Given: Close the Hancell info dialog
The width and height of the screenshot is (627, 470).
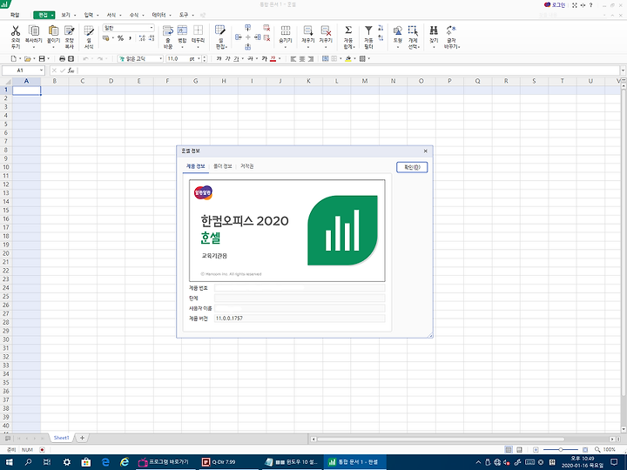Looking at the screenshot, I should pyautogui.click(x=426, y=151).
